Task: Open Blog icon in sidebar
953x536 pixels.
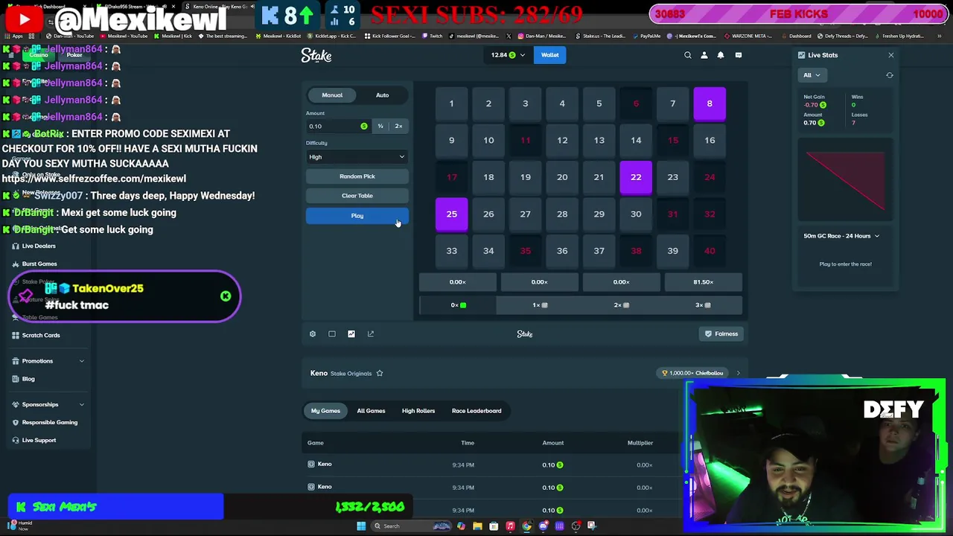Action: pyautogui.click(x=16, y=379)
